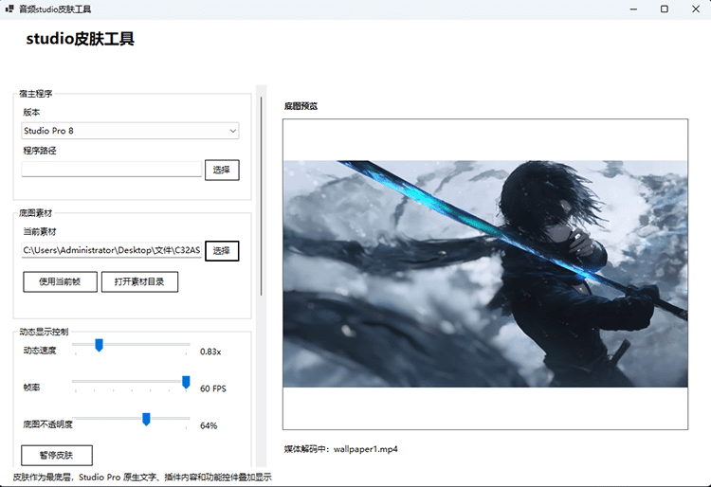Click the 动态速度 slider handle
711x487 pixels.
(99, 345)
